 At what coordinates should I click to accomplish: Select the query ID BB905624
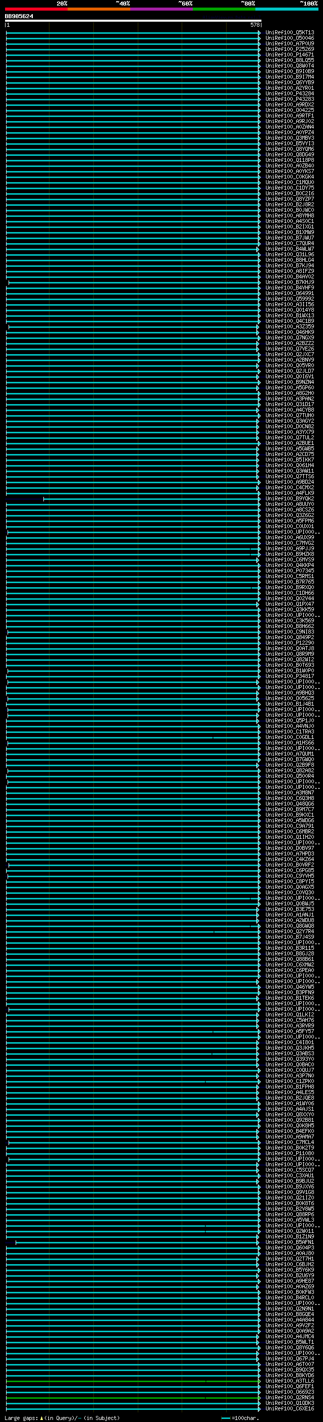(x=19, y=17)
